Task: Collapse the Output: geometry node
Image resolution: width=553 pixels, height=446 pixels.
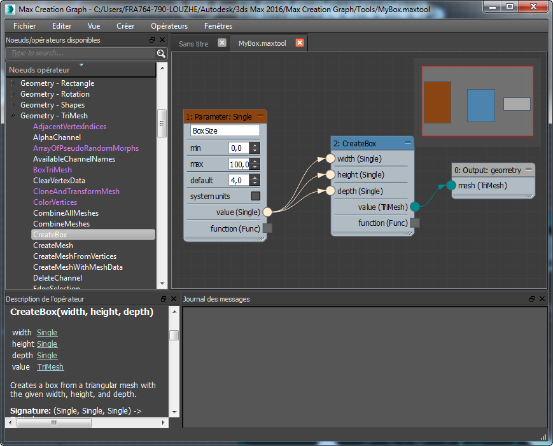Action: pos(529,170)
